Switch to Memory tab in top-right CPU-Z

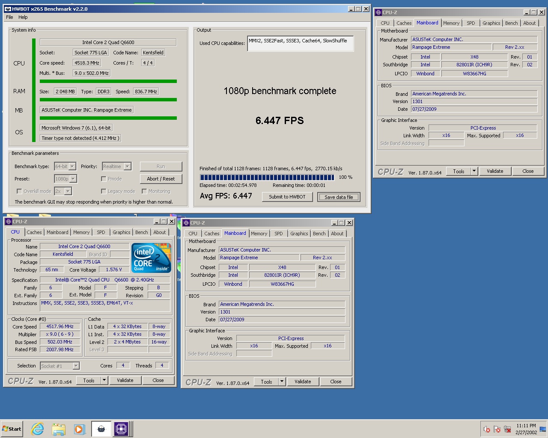[x=451, y=23]
